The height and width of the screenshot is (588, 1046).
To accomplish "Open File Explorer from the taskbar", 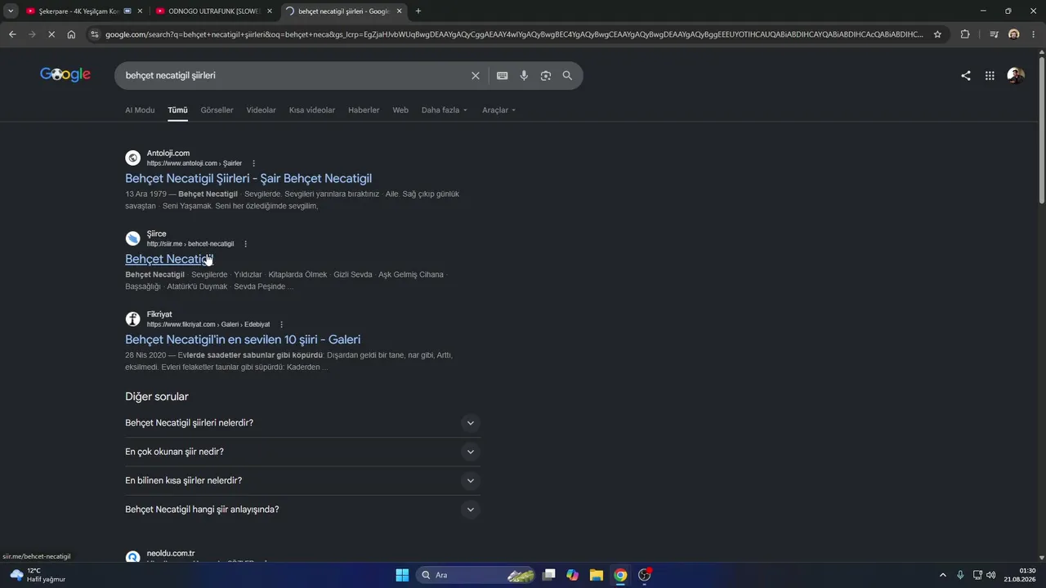I will tap(597, 575).
